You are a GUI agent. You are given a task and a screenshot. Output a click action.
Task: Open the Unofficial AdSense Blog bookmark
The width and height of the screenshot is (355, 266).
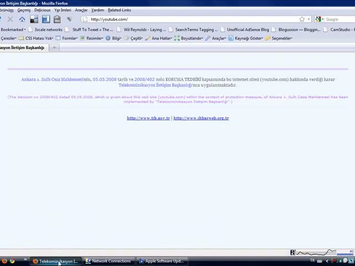point(245,29)
